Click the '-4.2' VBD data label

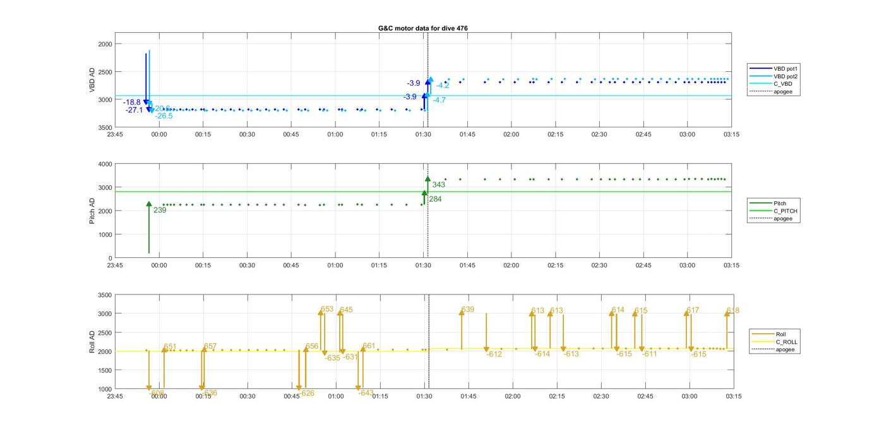point(443,86)
